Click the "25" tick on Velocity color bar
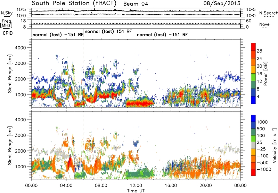Viewport: 278px width, 193px height. pos(259,142)
